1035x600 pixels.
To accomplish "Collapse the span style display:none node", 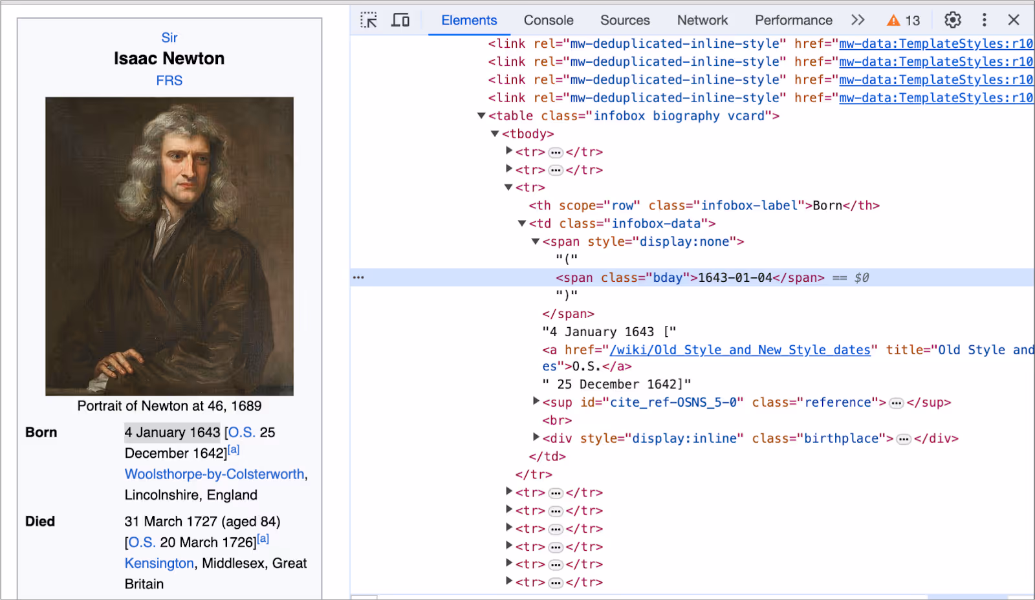I will click(536, 242).
